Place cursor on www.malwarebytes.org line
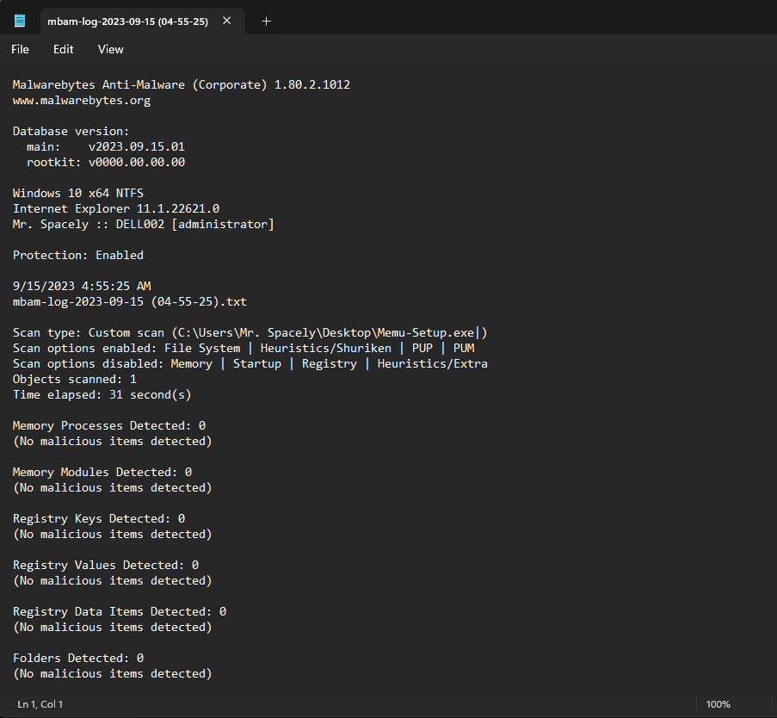This screenshot has width=777, height=718. tap(82, 101)
